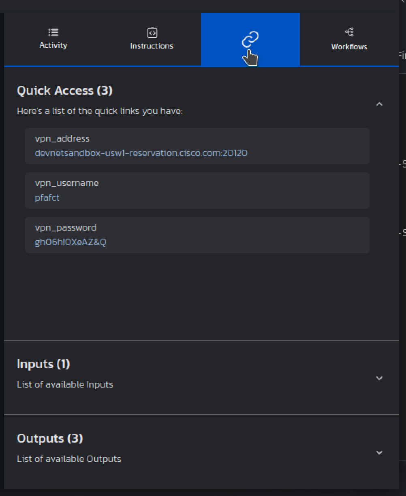Click the List of available Inputs text

click(65, 385)
